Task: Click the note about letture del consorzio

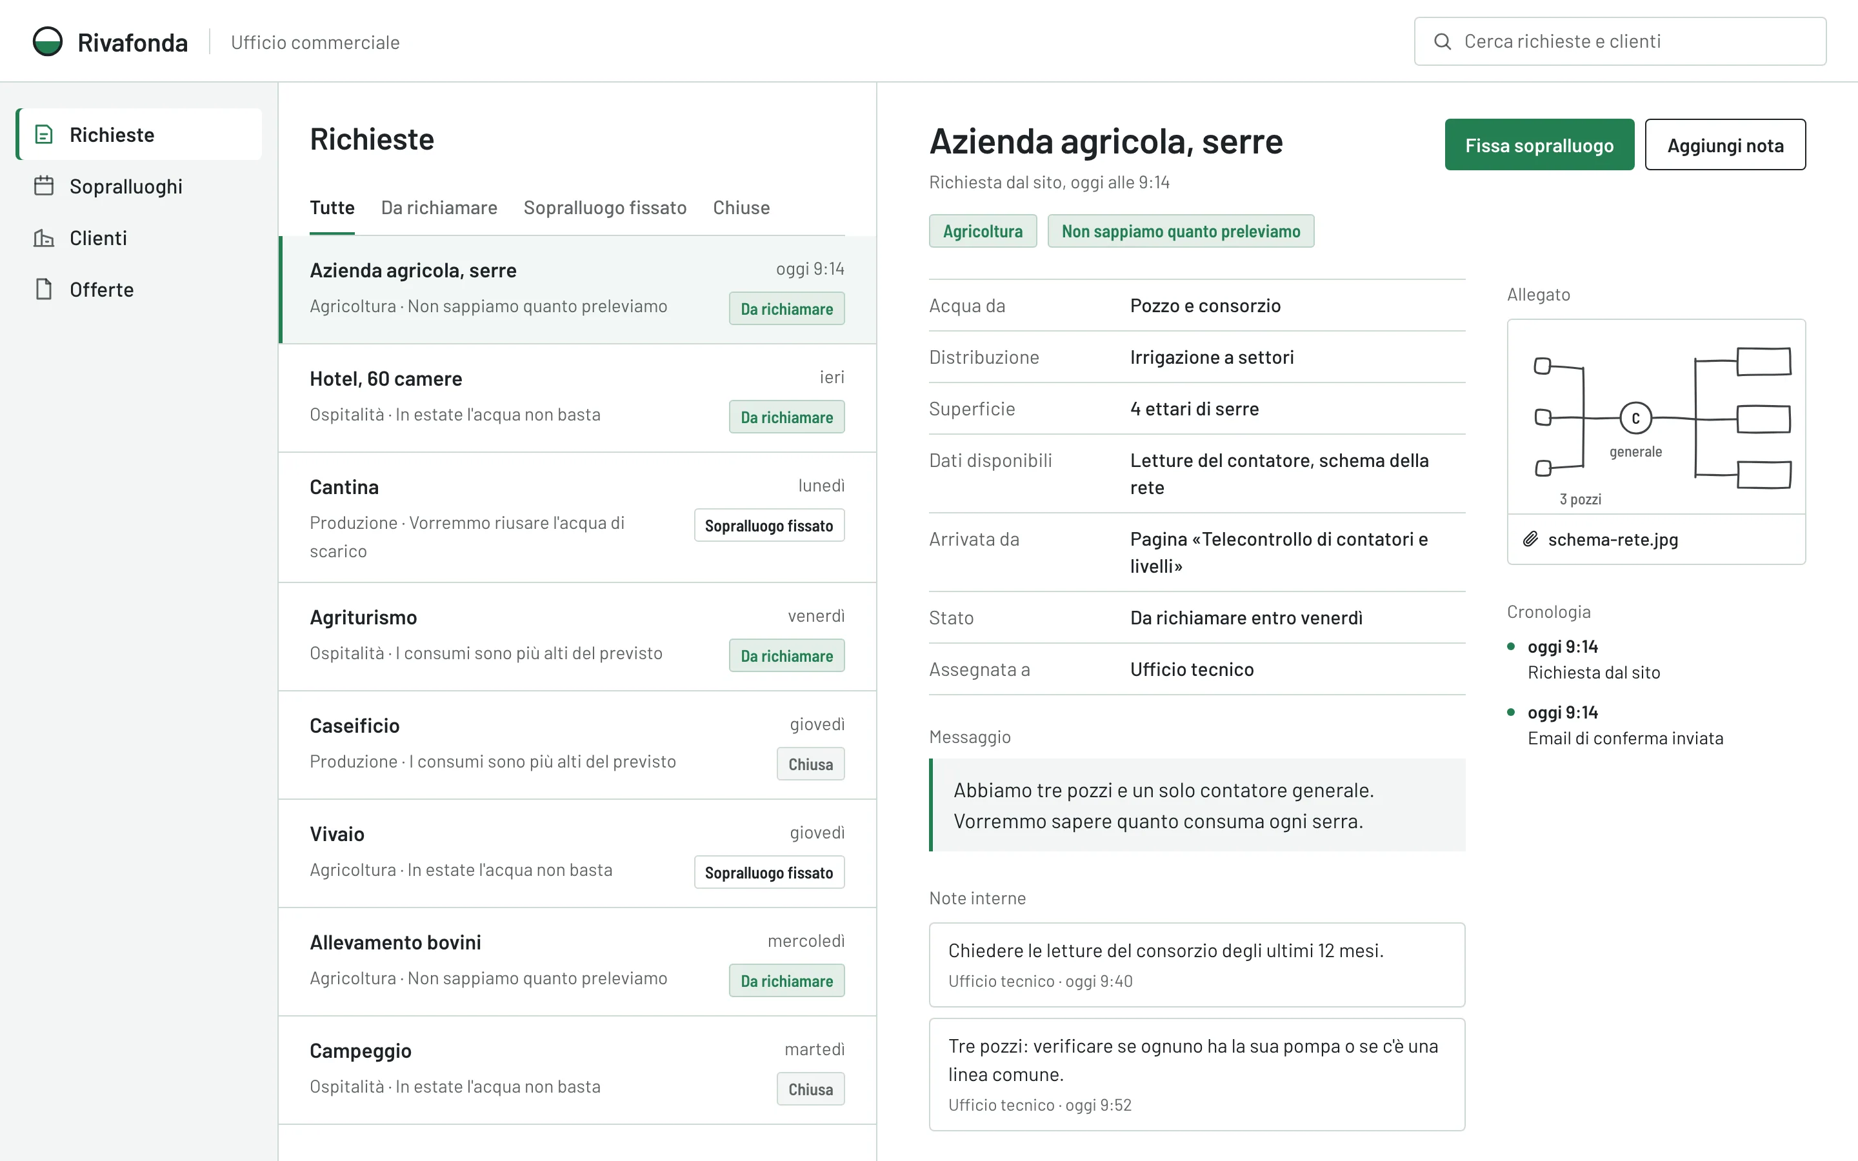Action: [1197, 964]
